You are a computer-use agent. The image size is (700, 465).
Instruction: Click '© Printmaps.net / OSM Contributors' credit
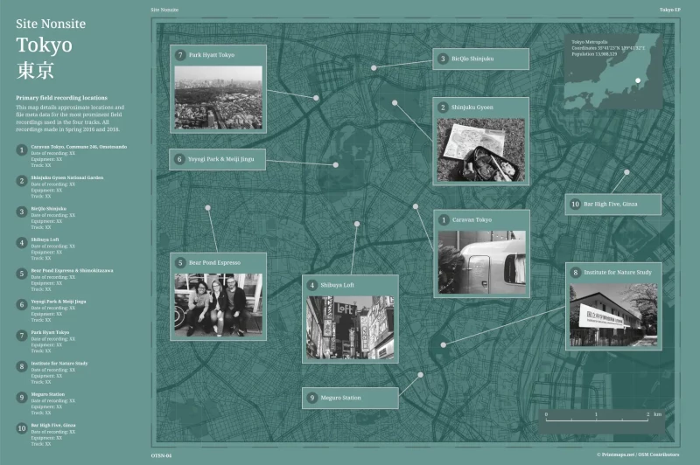pos(638,455)
